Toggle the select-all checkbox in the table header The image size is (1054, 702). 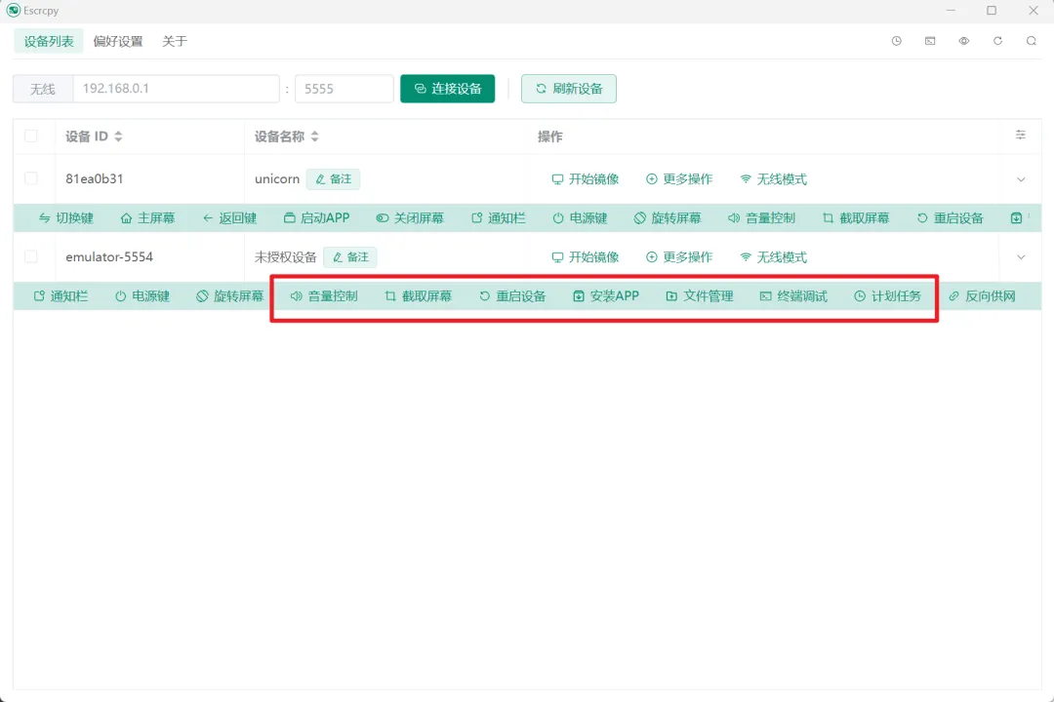(x=31, y=136)
